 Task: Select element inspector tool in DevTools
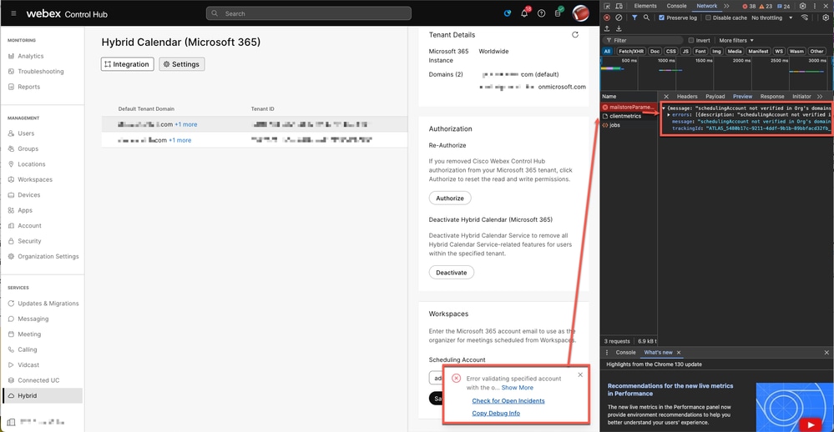(607, 6)
